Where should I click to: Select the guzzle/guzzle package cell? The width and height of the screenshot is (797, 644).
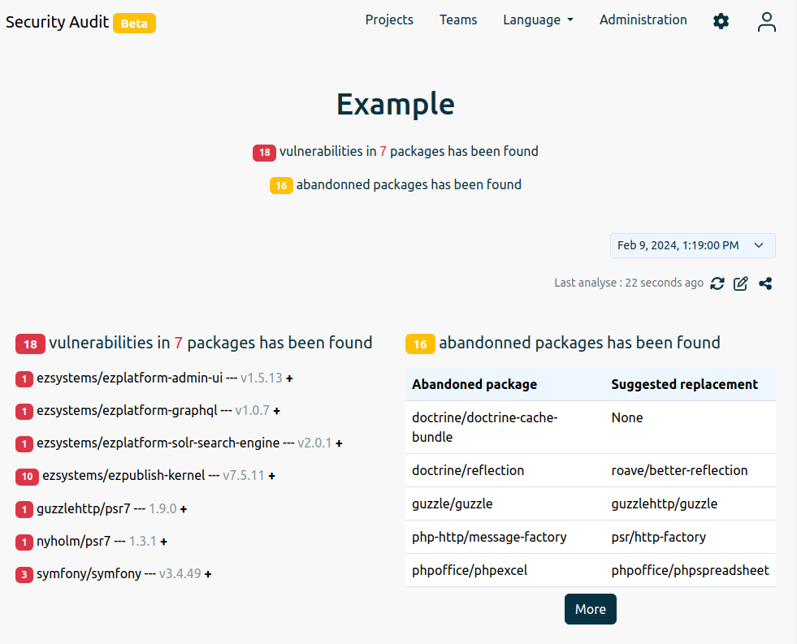505,504
